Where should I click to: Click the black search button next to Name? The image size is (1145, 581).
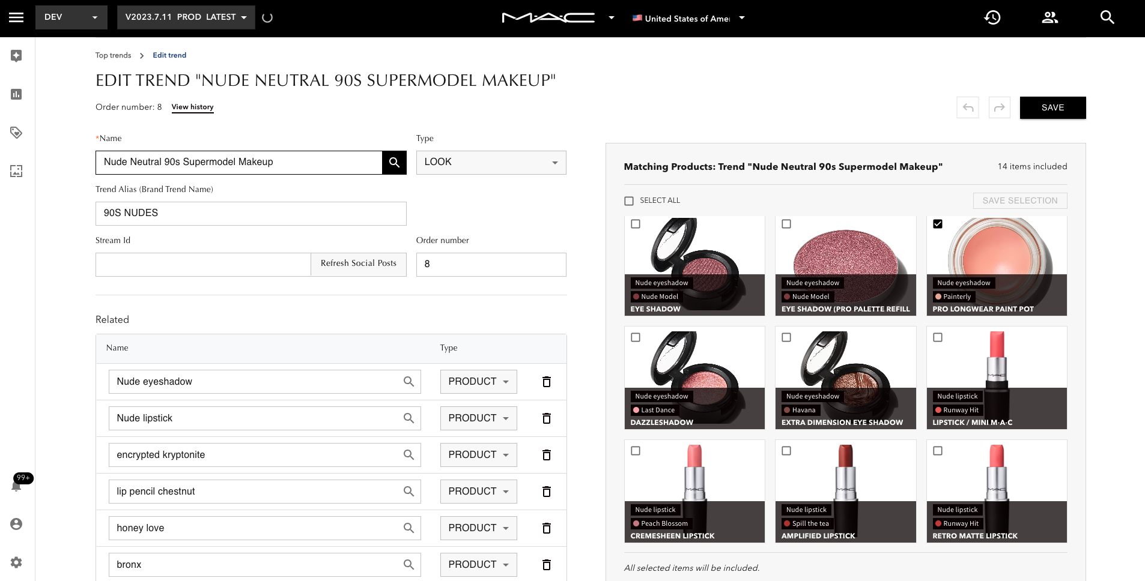click(x=394, y=162)
